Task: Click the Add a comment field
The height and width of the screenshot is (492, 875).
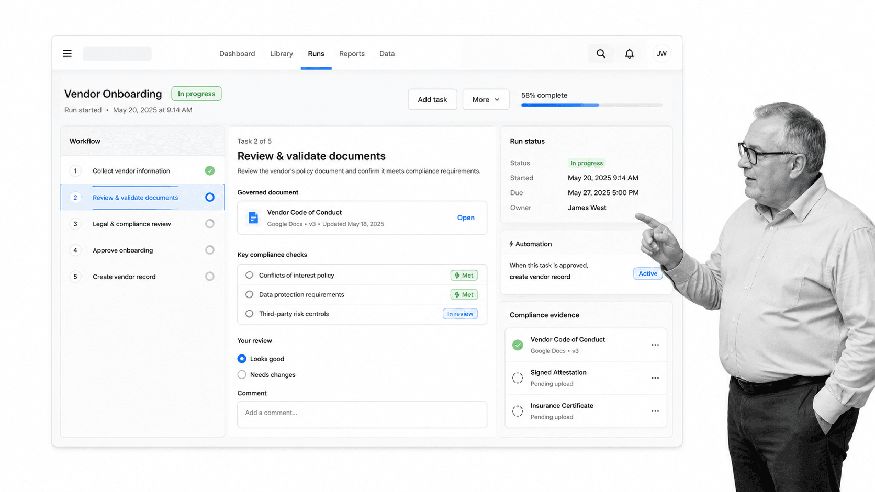Action: (362, 414)
